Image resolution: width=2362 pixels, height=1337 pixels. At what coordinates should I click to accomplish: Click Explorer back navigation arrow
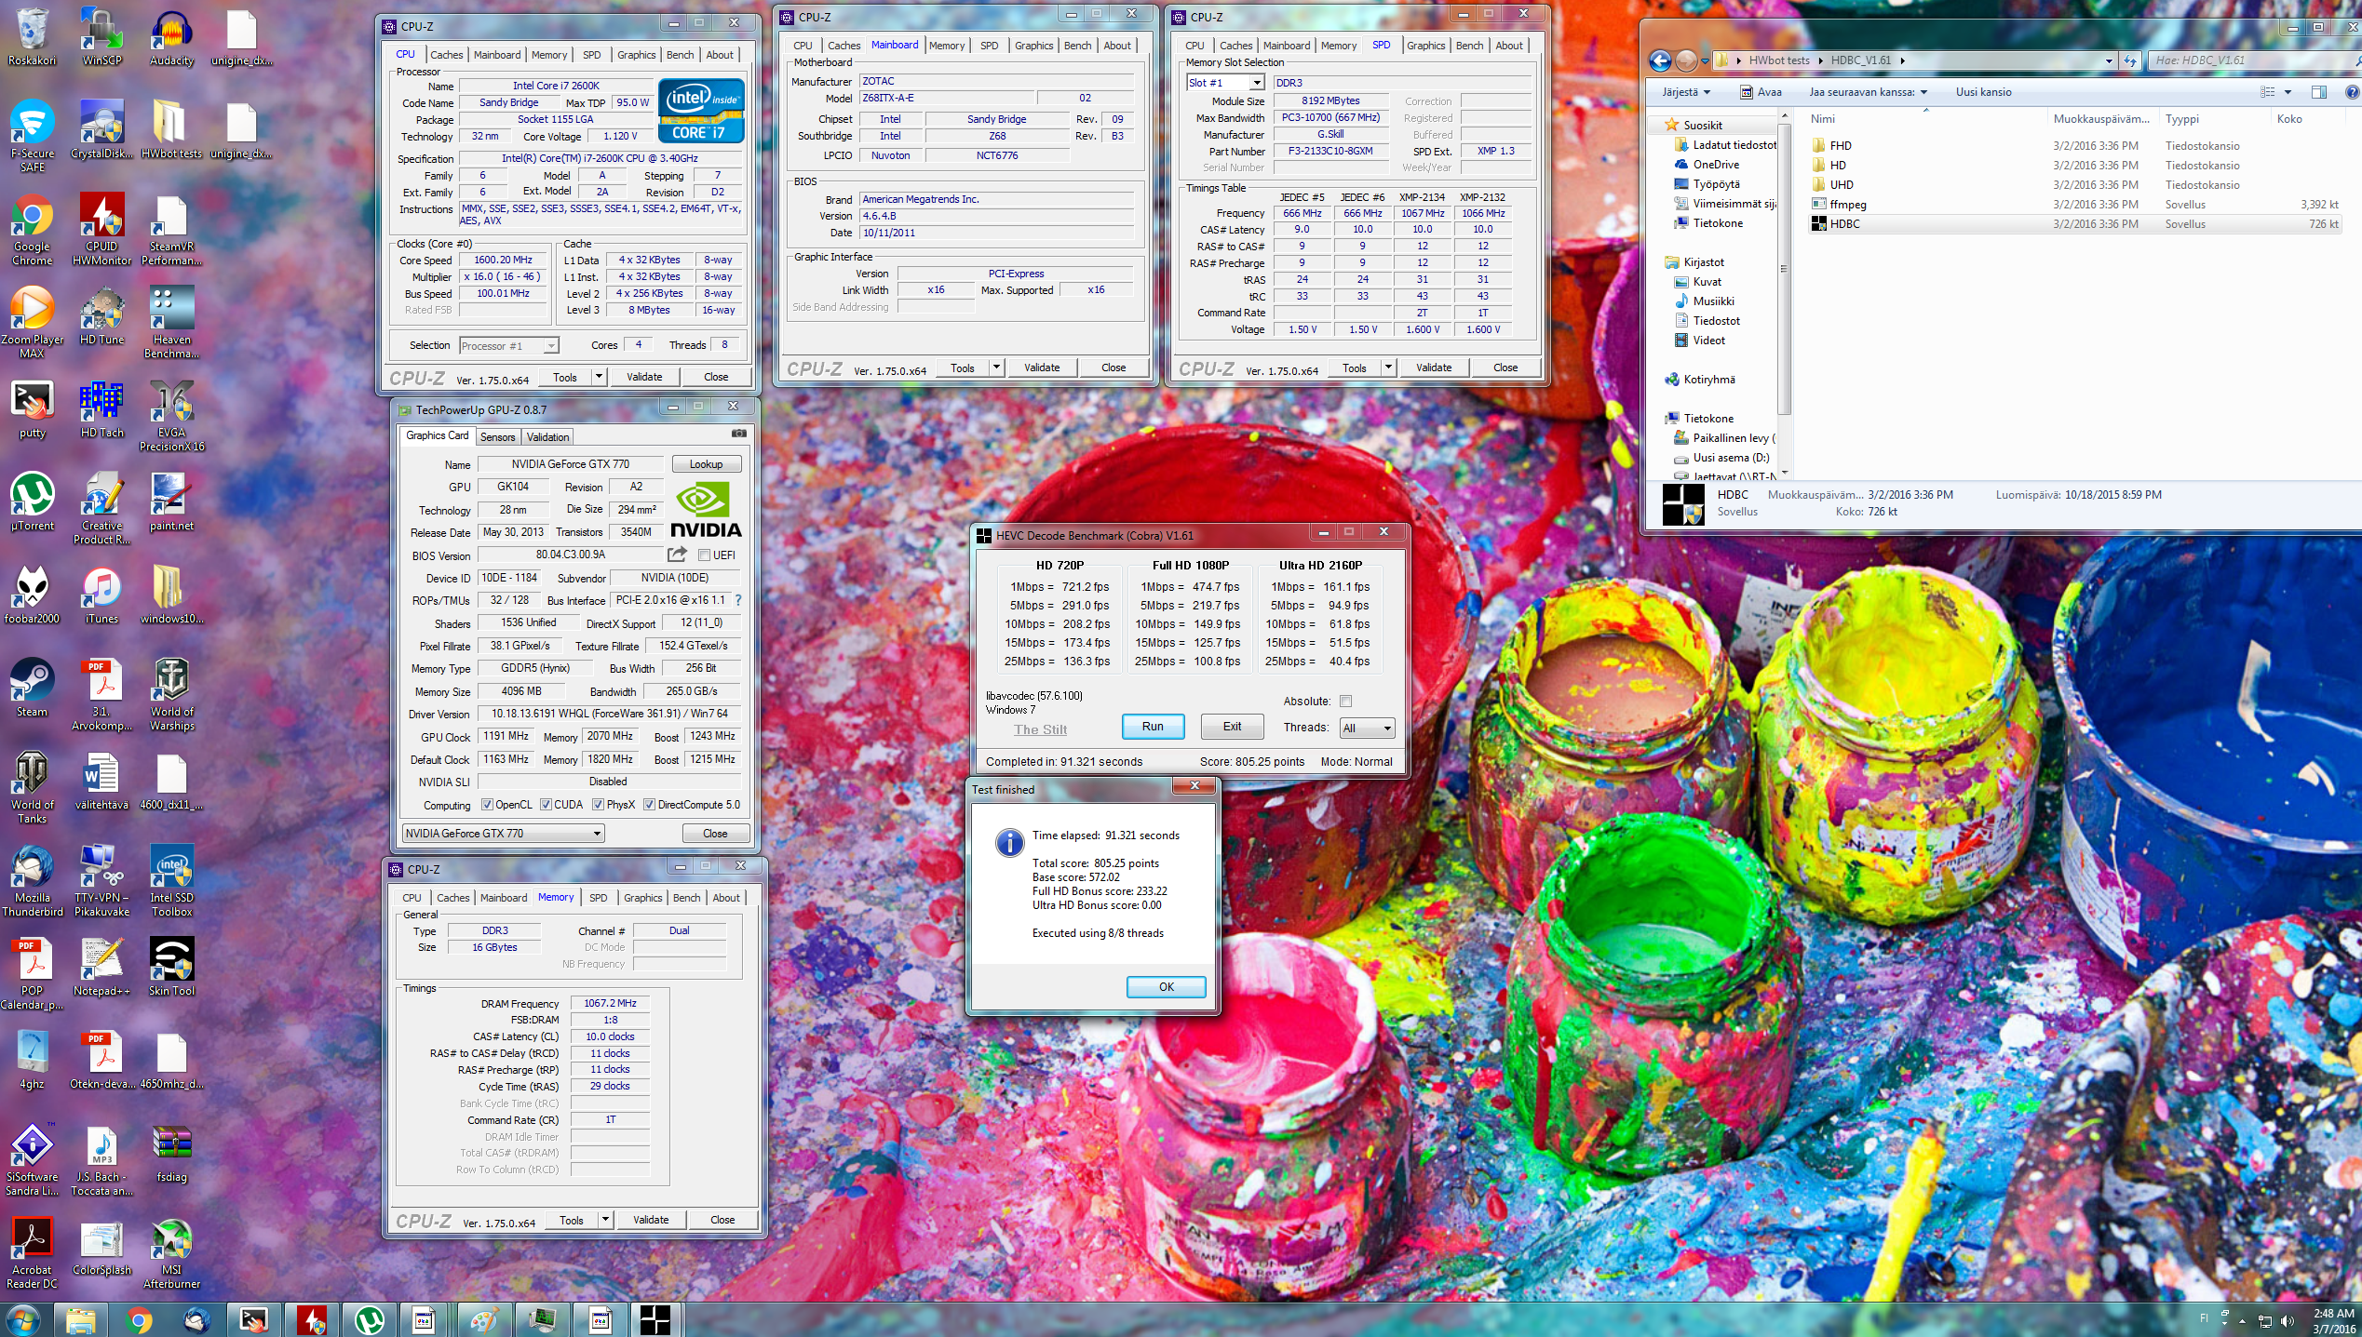[1660, 60]
